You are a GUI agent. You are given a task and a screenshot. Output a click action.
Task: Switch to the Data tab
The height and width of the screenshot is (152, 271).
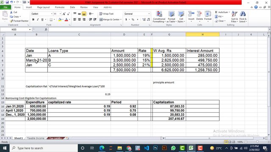[x=72, y=7]
